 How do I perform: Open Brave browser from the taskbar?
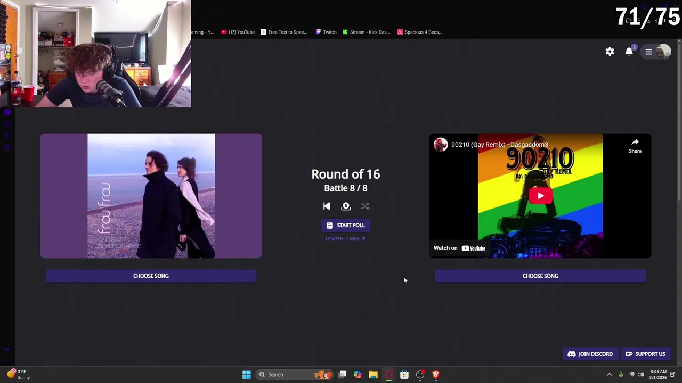pos(436,374)
